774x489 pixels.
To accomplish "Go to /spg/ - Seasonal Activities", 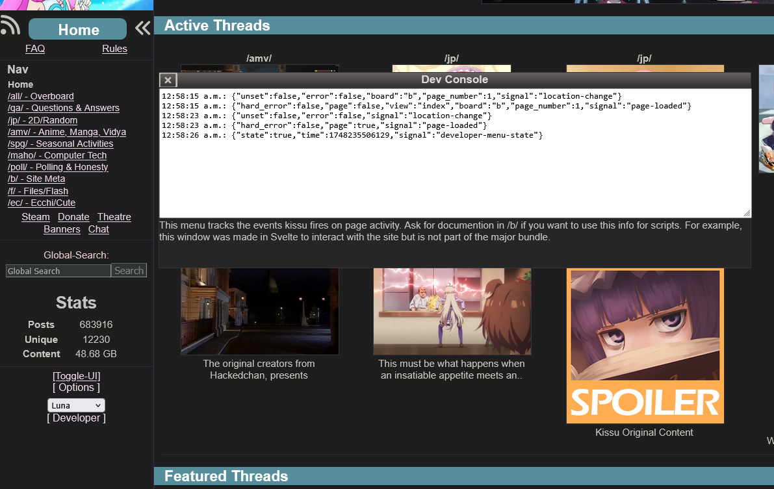I will tap(60, 144).
